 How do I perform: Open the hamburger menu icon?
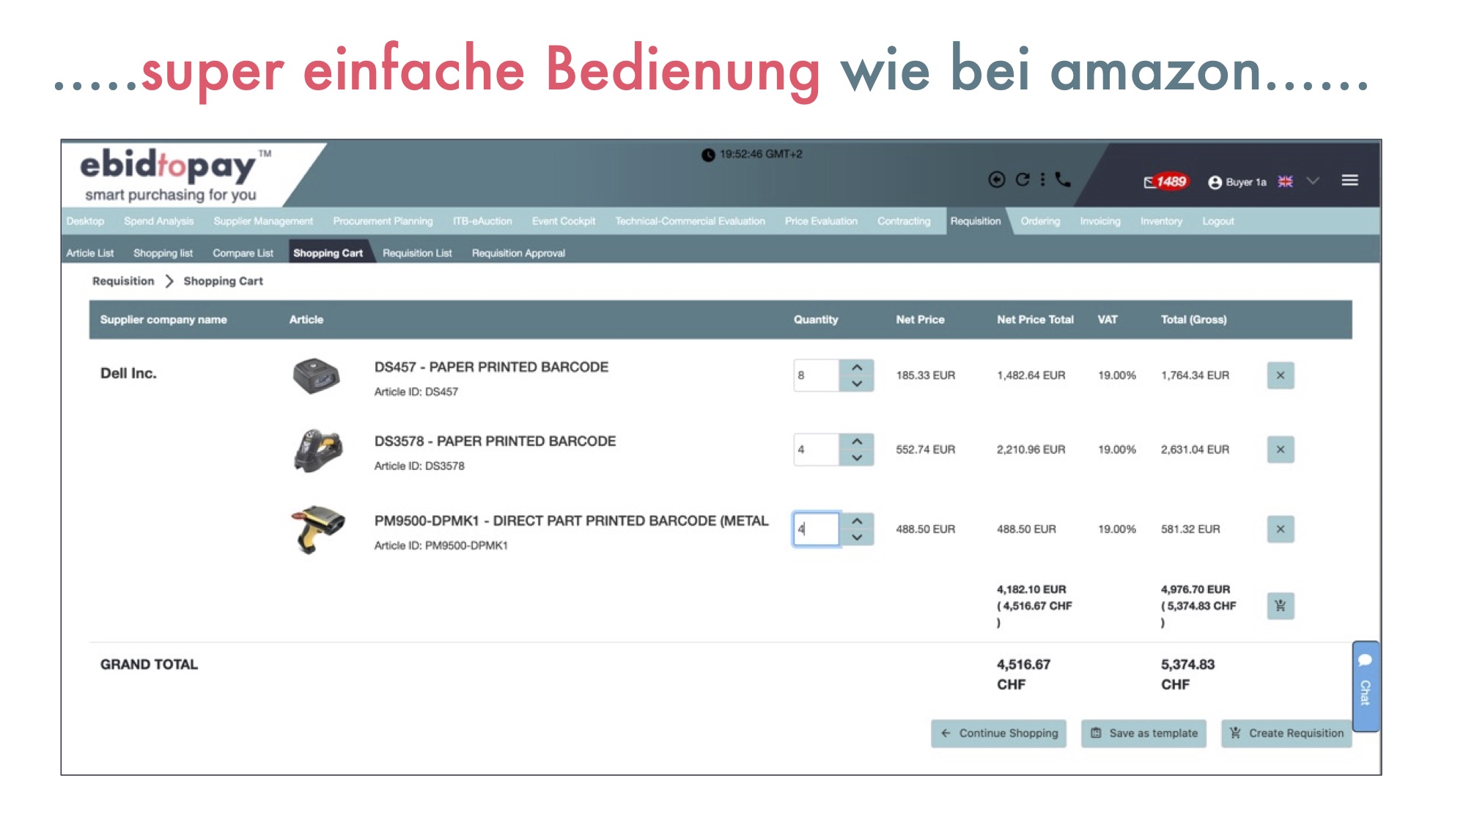1349,180
